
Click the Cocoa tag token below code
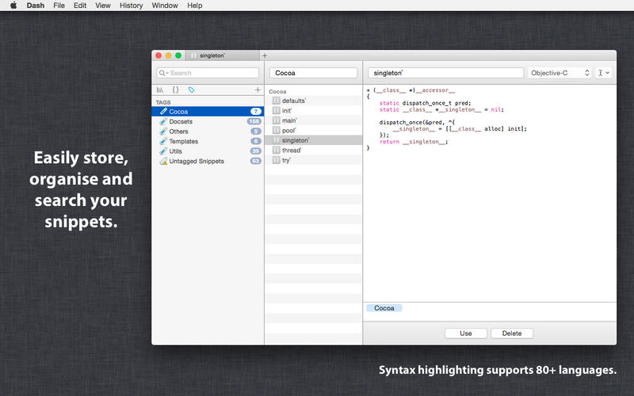click(384, 308)
